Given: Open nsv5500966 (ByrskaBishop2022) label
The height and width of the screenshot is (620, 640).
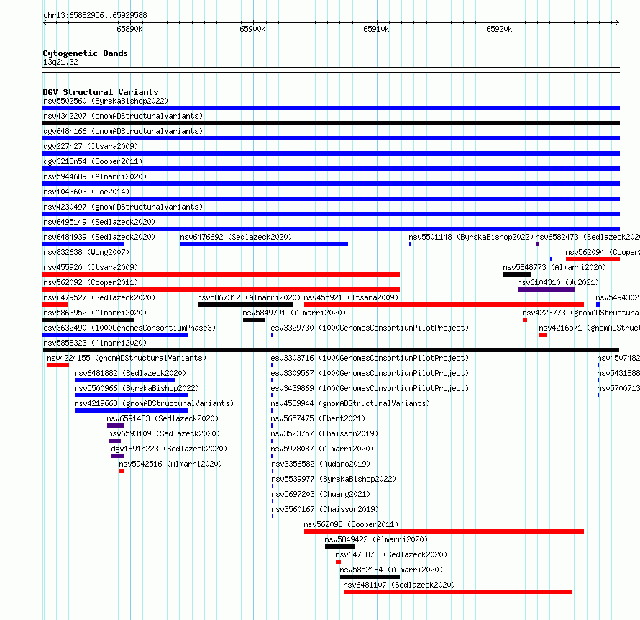Looking at the screenshot, I should (x=137, y=388).
